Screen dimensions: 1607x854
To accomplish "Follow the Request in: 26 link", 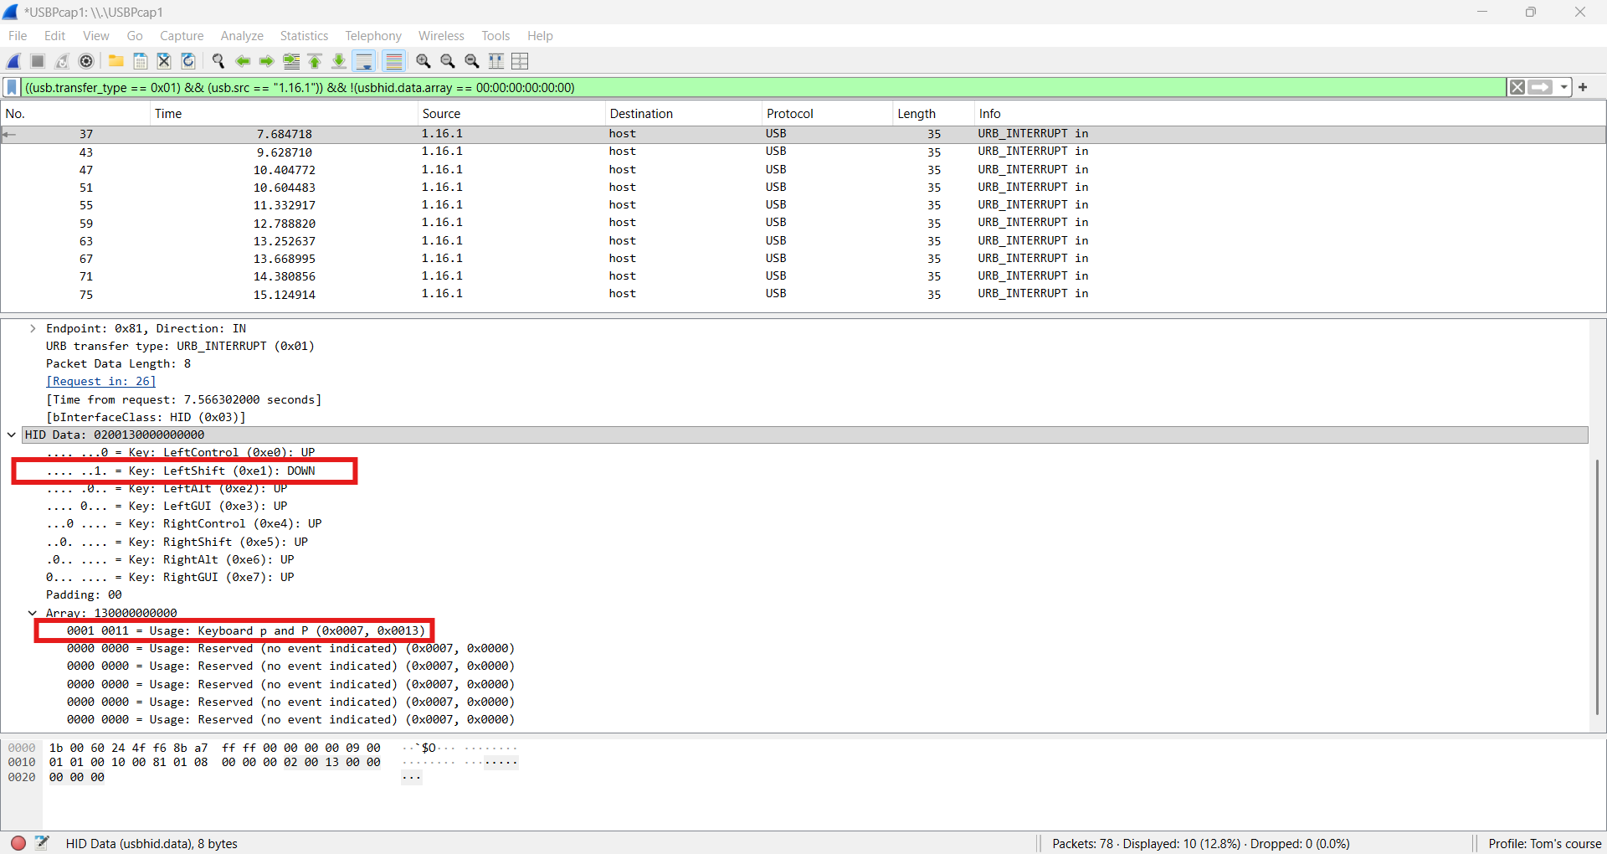I will [100, 382].
